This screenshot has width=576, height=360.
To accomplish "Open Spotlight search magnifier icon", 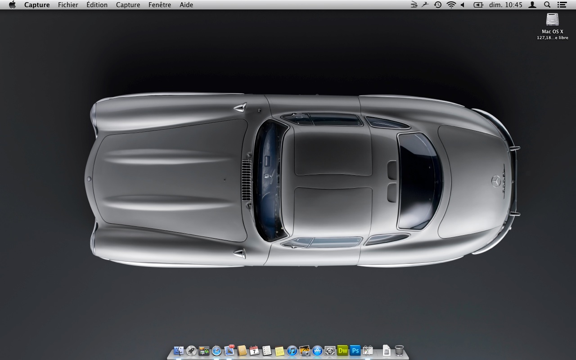I will [547, 5].
